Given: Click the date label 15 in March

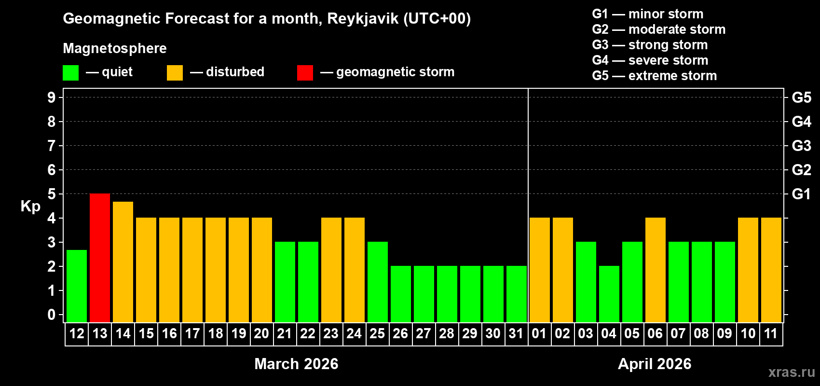Looking at the screenshot, I should 146,333.
